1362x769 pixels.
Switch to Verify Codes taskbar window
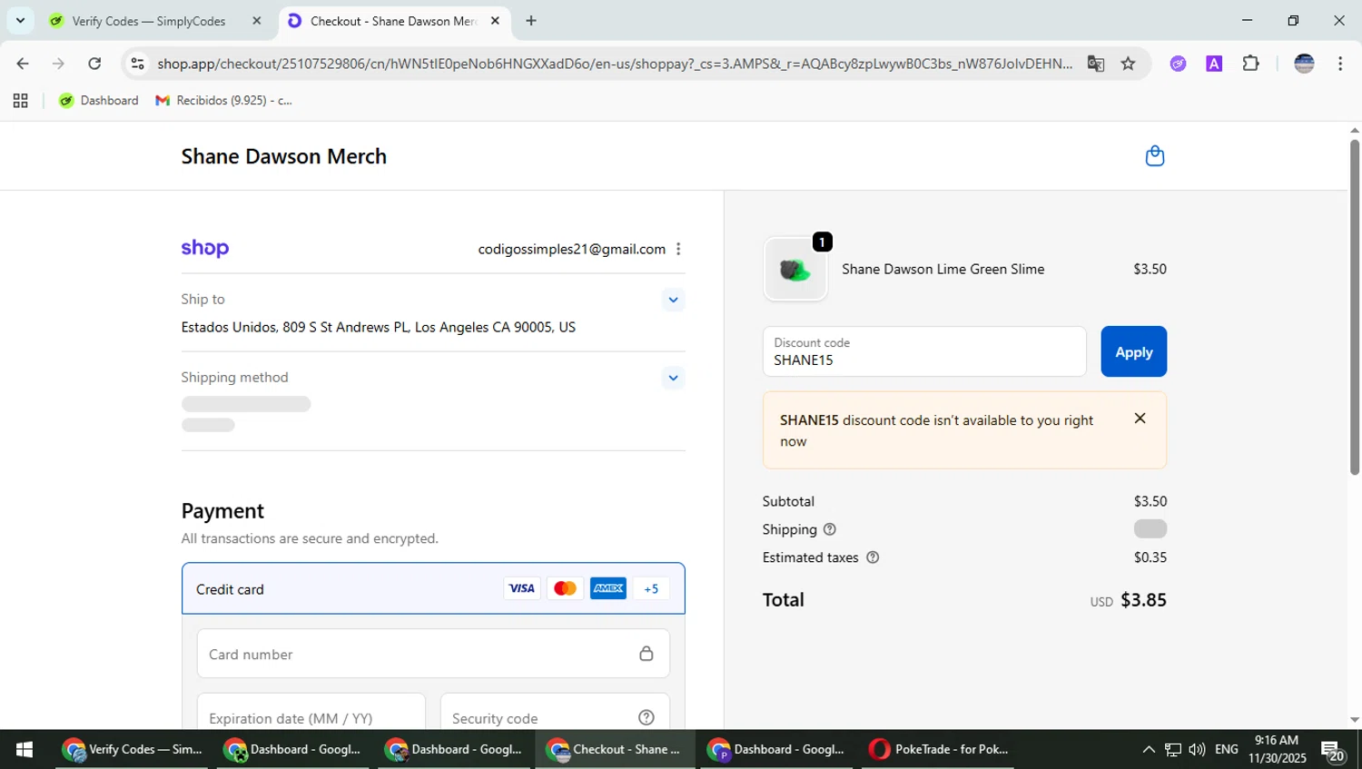[x=133, y=749]
